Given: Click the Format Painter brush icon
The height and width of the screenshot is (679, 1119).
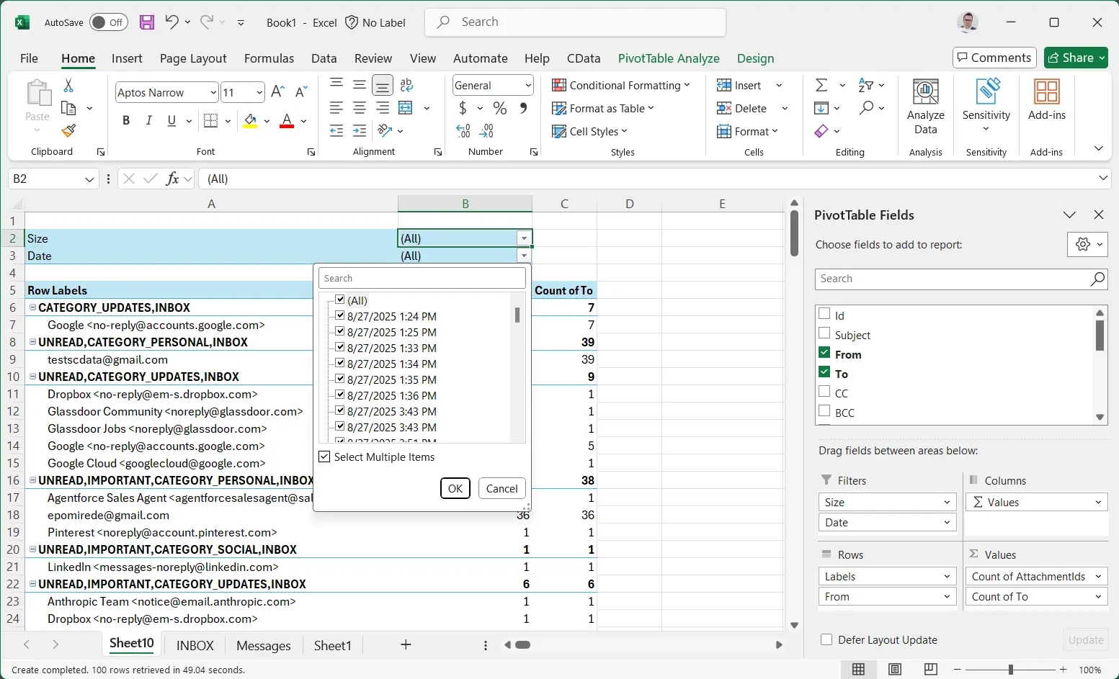Looking at the screenshot, I should [x=68, y=131].
